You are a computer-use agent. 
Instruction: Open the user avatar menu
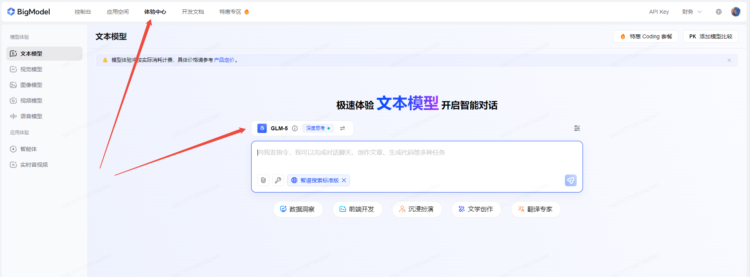click(x=736, y=12)
